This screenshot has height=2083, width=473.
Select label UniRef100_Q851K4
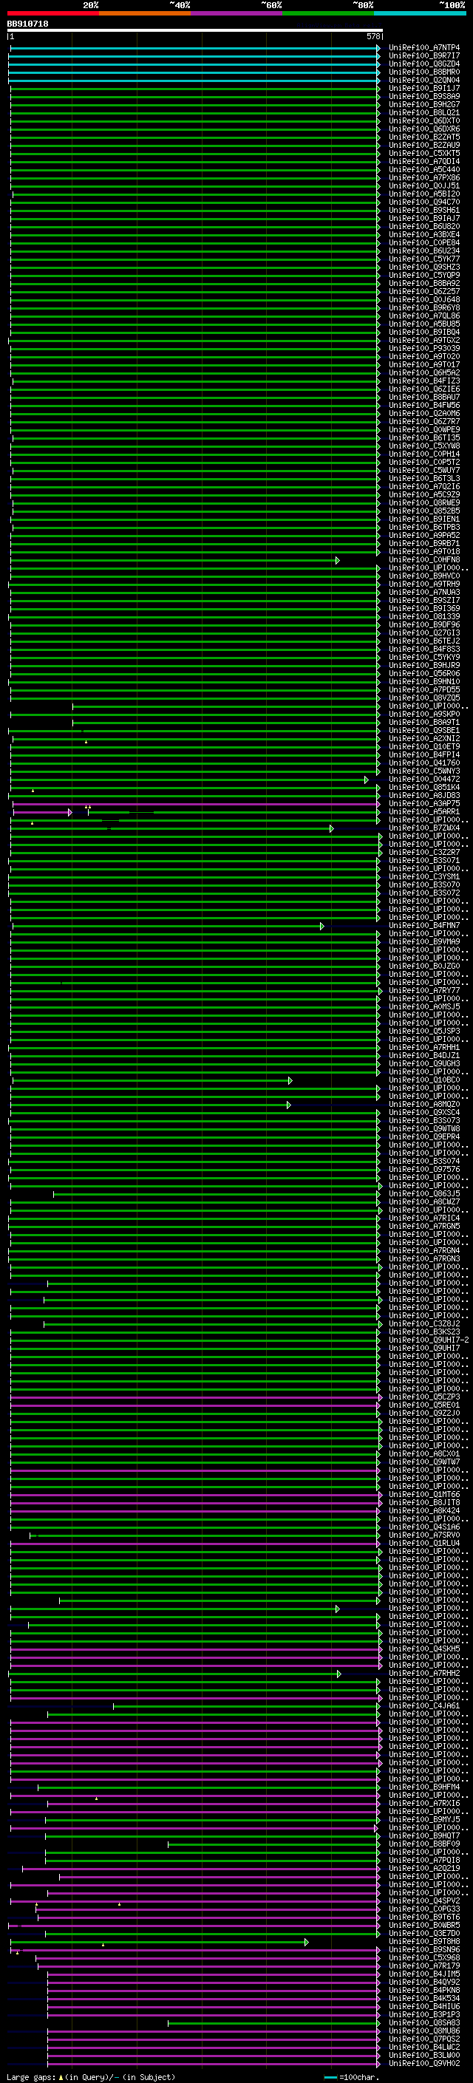(424, 788)
